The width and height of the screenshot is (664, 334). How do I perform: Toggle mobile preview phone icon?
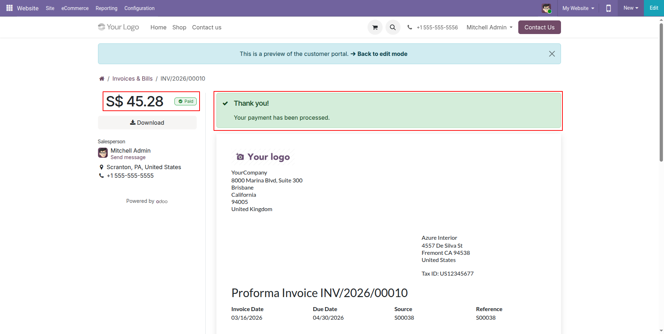click(x=608, y=8)
